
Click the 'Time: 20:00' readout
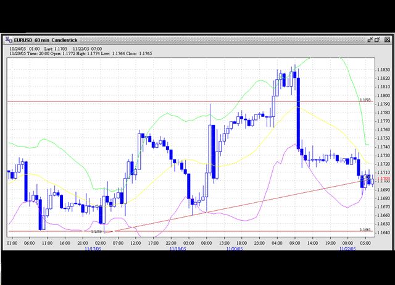pos(38,54)
